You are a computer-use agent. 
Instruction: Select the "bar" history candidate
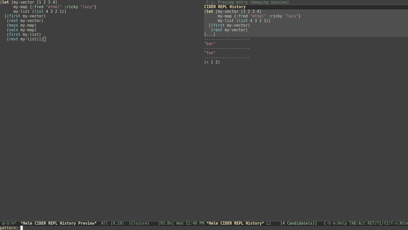click(210, 44)
